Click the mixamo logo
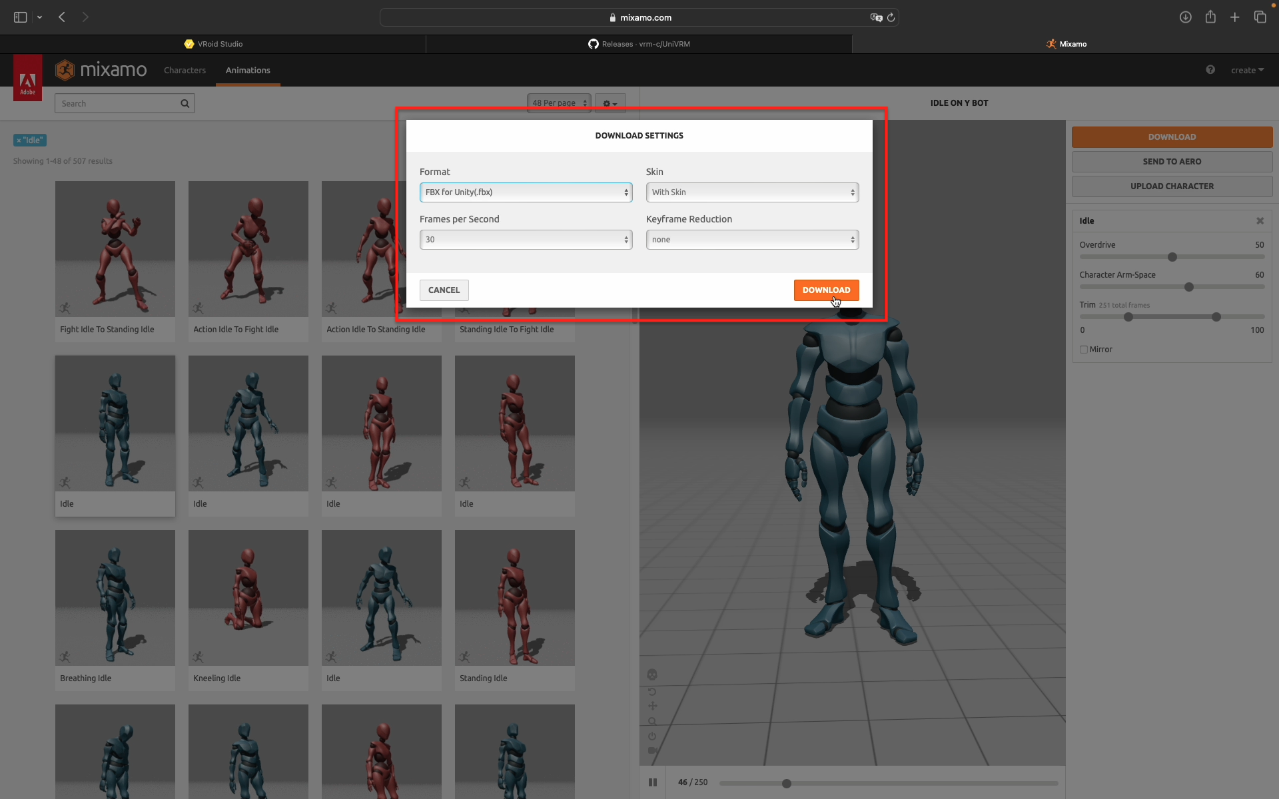Image resolution: width=1279 pixels, height=799 pixels. click(x=101, y=70)
